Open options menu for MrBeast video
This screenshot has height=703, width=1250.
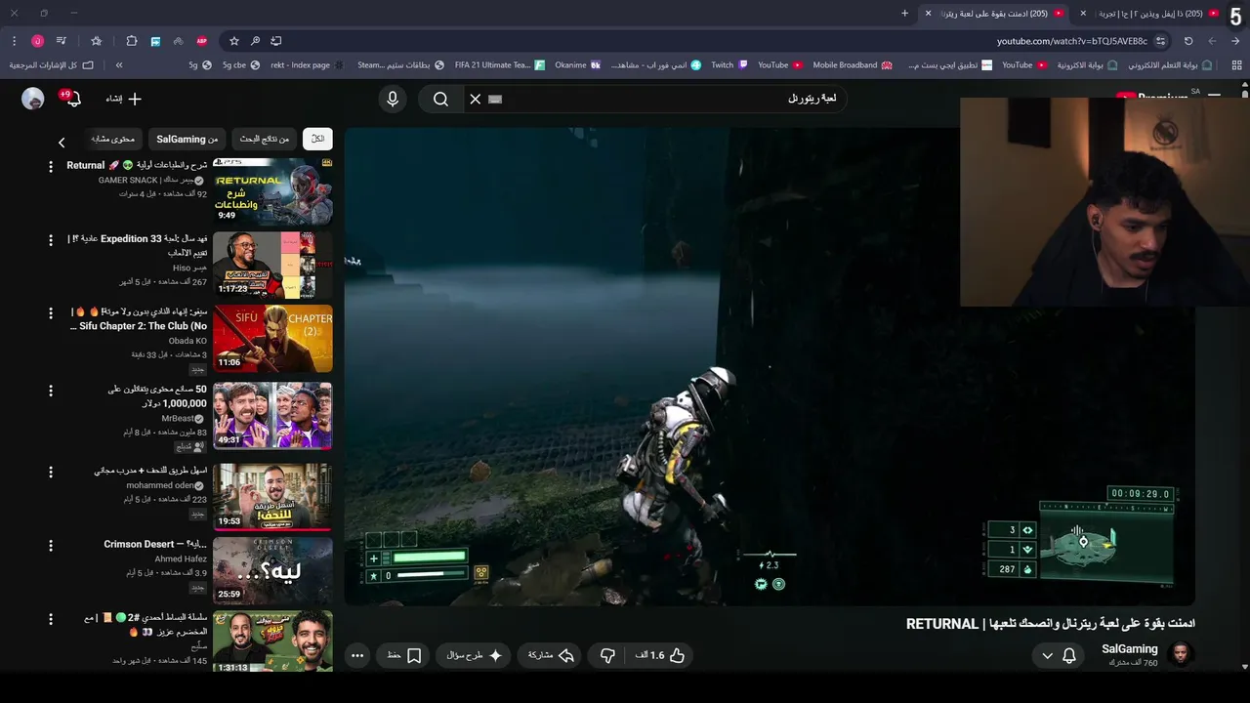click(51, 391)
